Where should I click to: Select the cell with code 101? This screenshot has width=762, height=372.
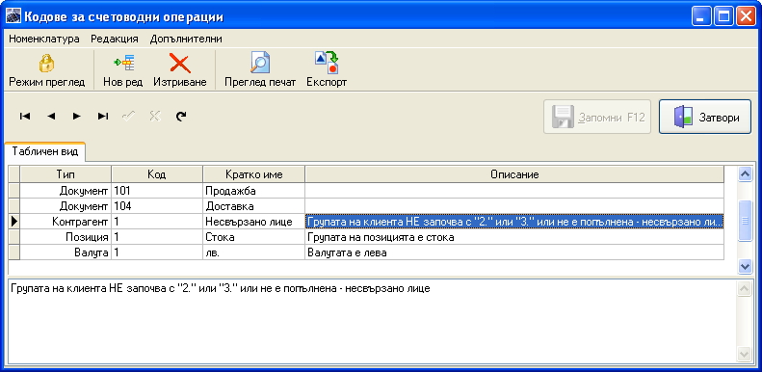point(157,191)
